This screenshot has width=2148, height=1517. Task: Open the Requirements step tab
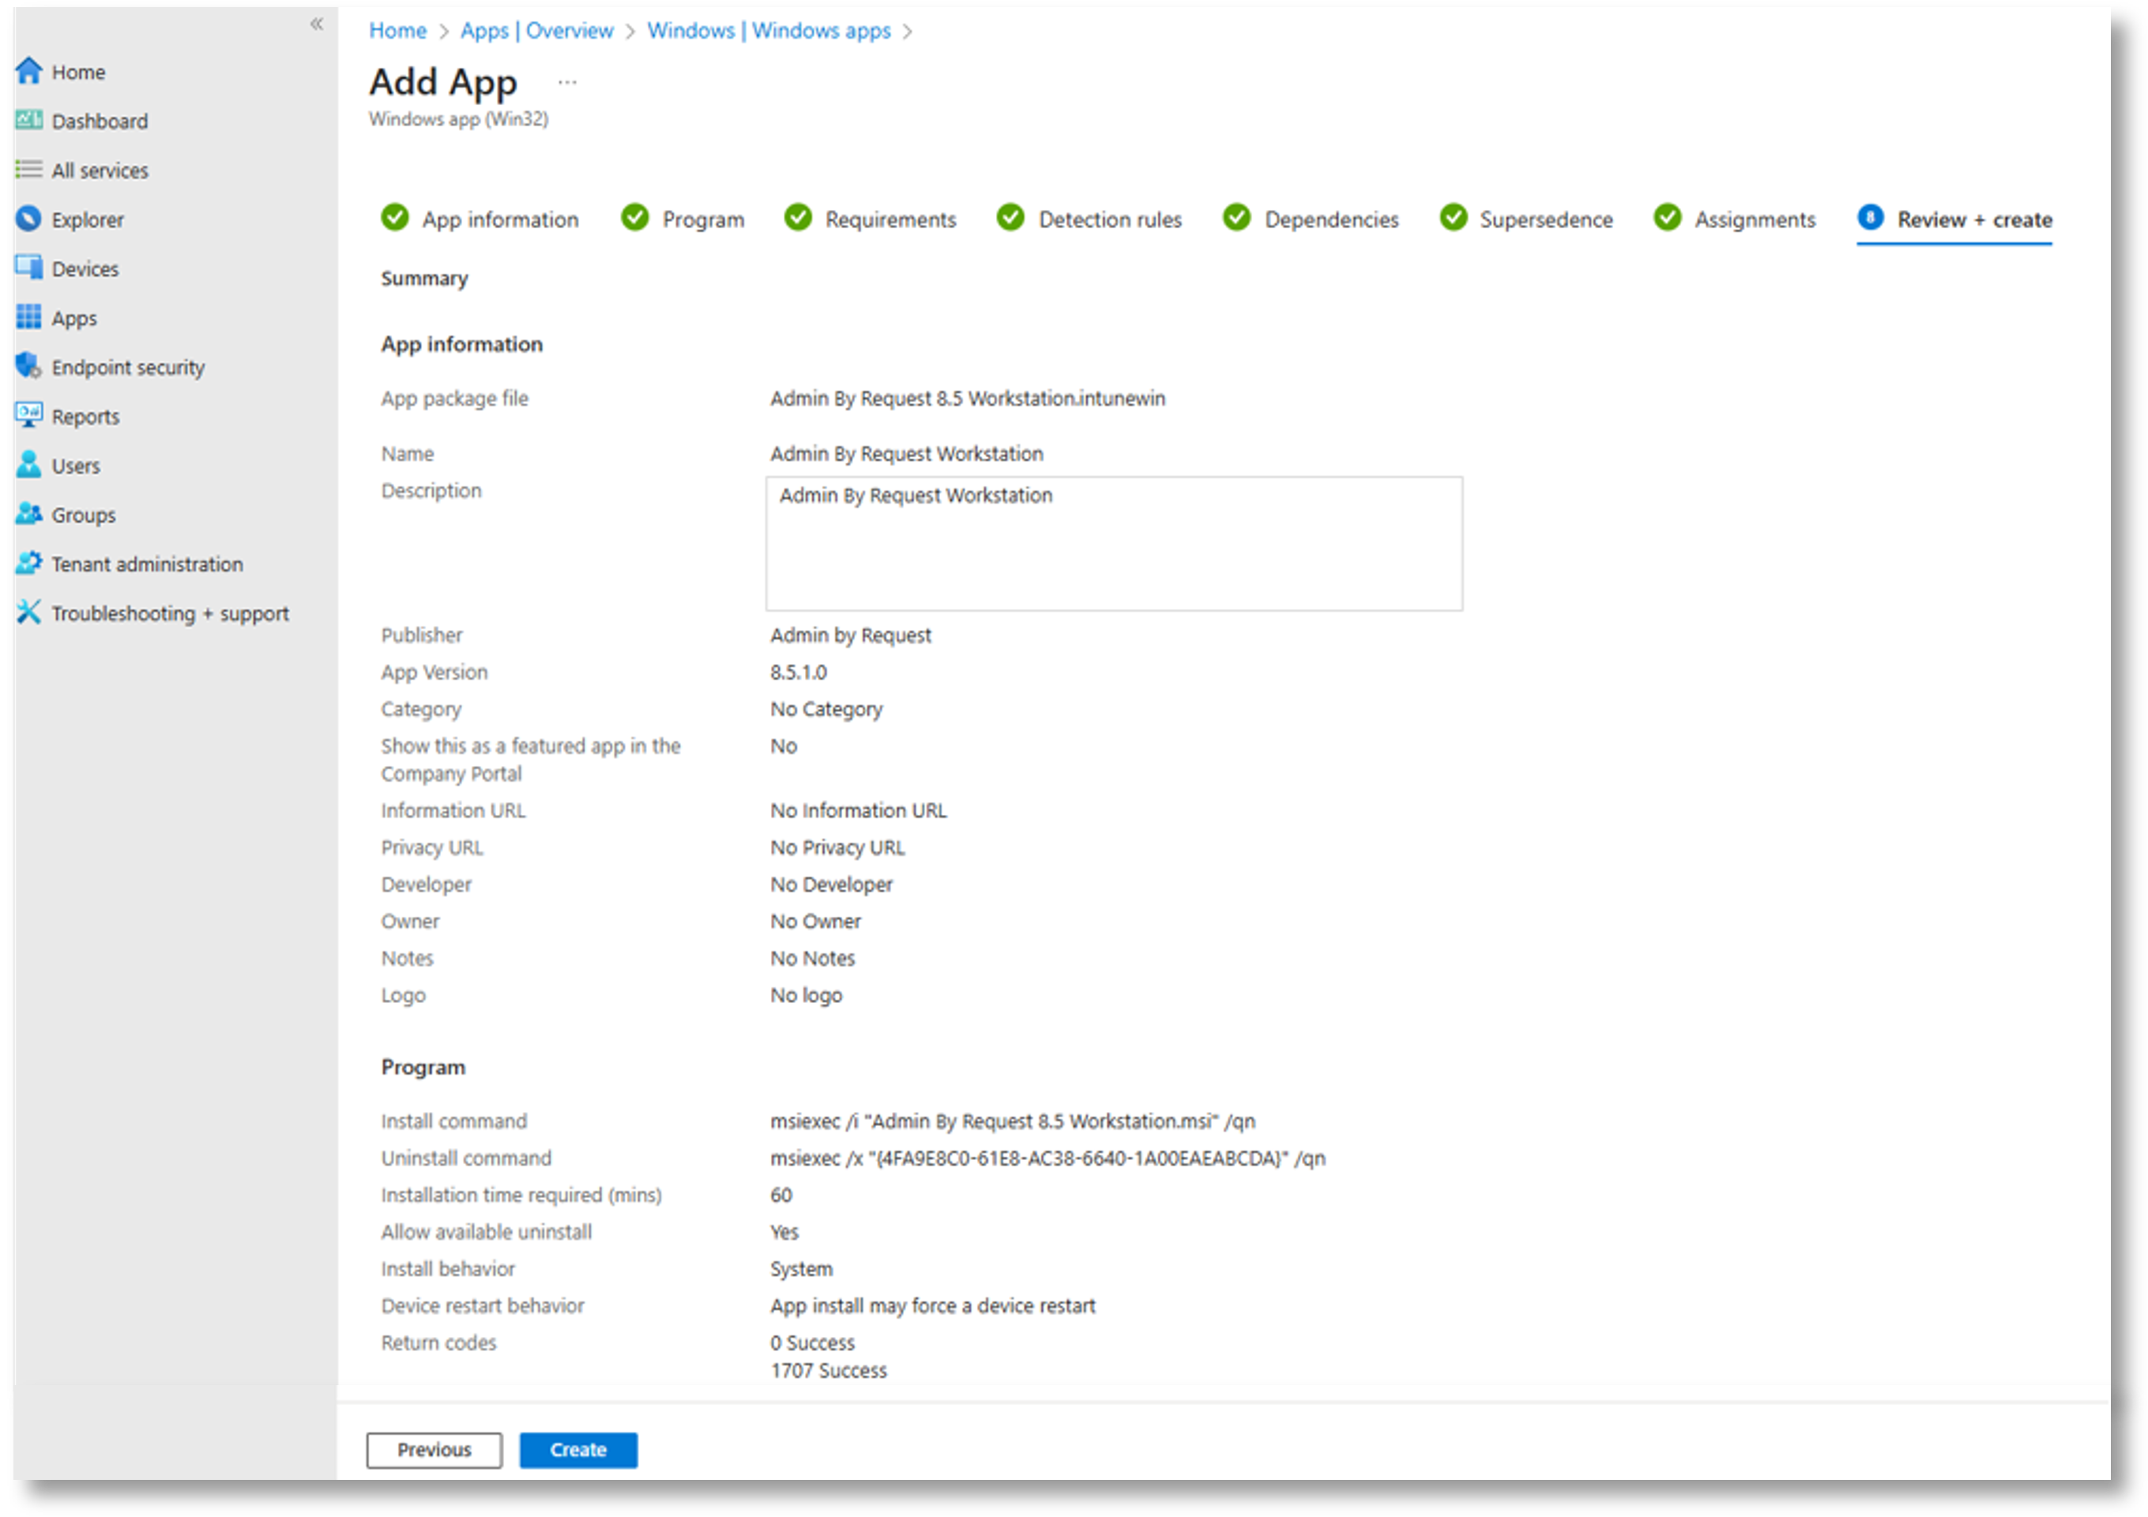click(890, 220)
